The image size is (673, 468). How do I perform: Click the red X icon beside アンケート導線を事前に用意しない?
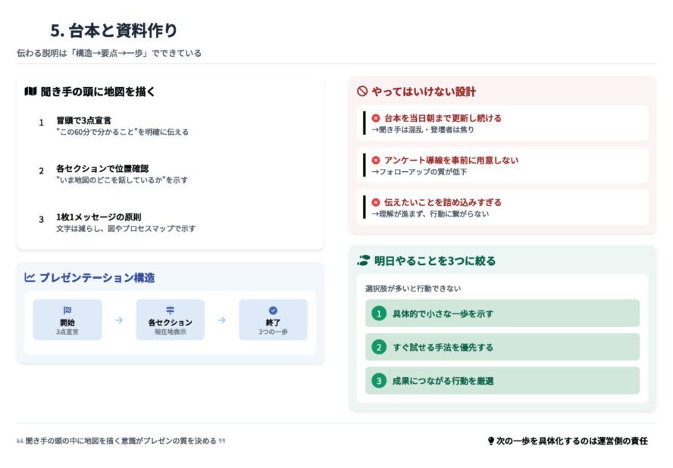(x=376, y=161)
